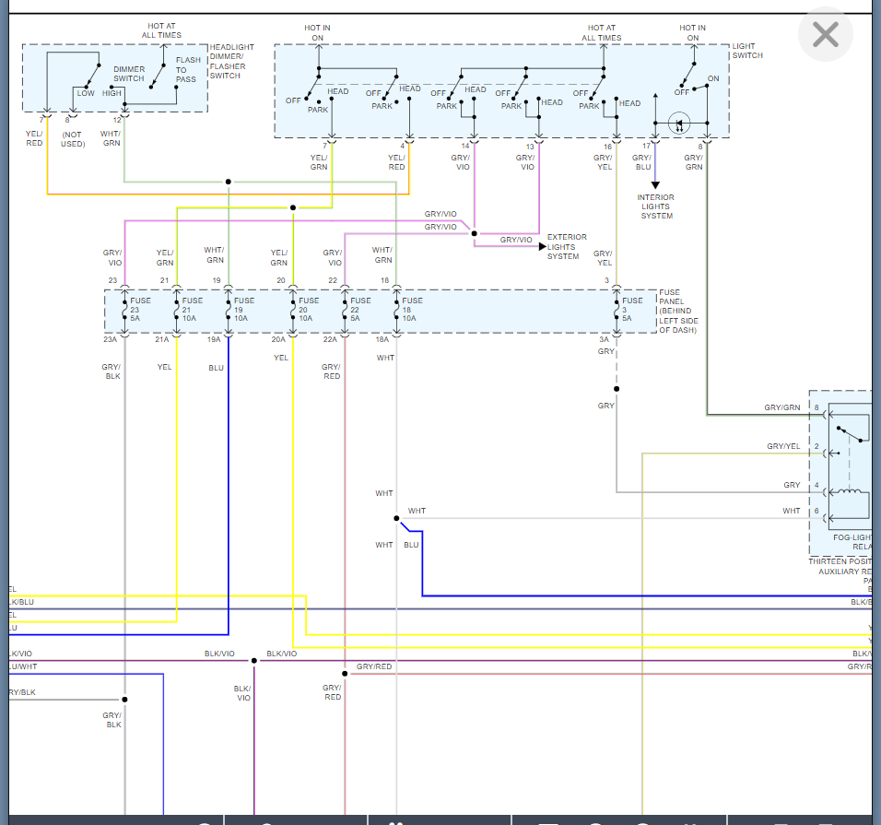Click the (Not Used) pin 8 label

(73, 138)
